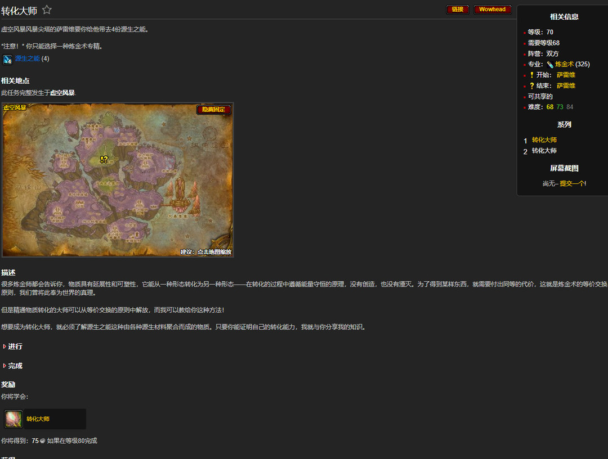Image resolution: width=608 pixels, height=459 pixels.
Task: Open the 源生之能 item link
Action: pyautogui.click(x=27, y=58)
